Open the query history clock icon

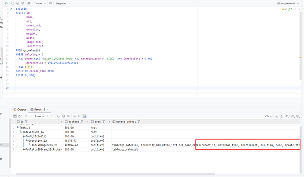coord(13,3)
